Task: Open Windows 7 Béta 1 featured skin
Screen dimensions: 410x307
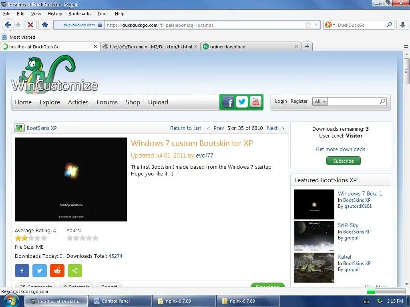Action: click(360, 193)
